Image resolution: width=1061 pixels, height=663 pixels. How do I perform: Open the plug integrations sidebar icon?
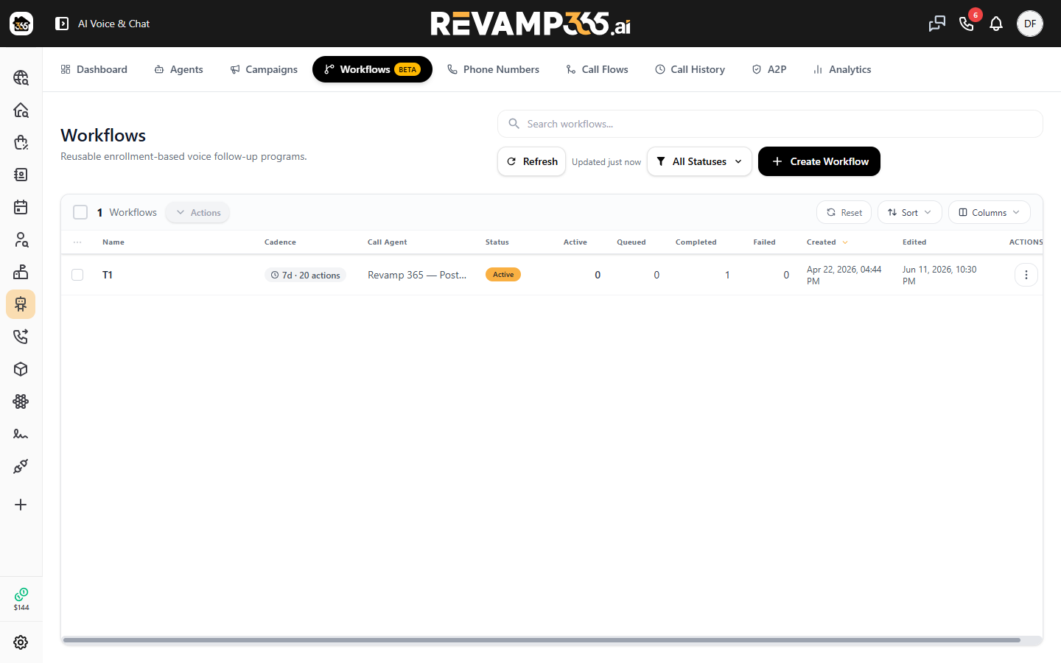[21, 466]
